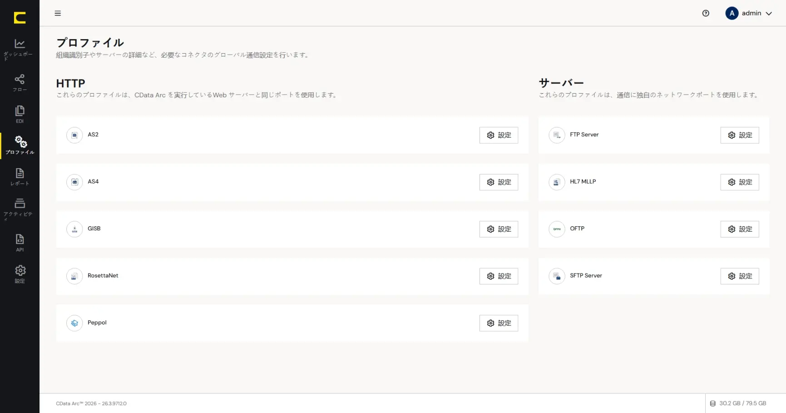
Task: Click the SFTP Server label
Action: (x=586, y=275)
